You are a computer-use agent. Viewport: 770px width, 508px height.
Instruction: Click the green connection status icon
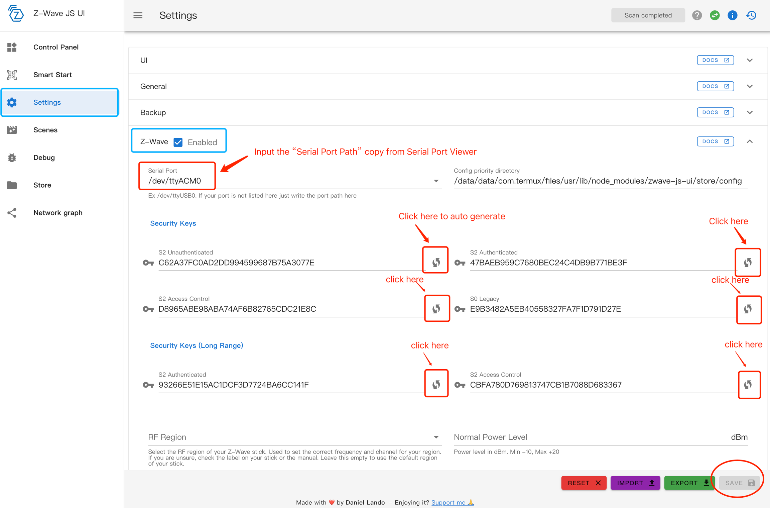[715, 15]
